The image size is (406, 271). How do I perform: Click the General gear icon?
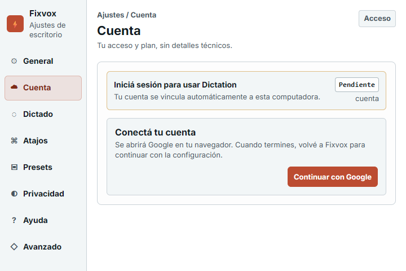pos(14,61)
